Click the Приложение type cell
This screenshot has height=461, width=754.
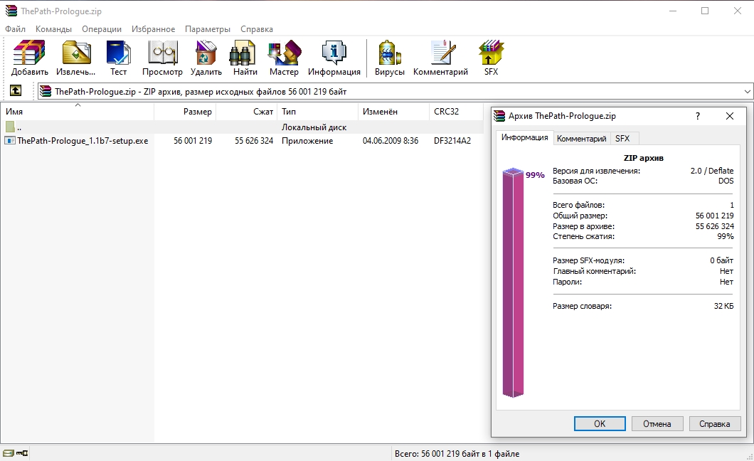[307, 141]
